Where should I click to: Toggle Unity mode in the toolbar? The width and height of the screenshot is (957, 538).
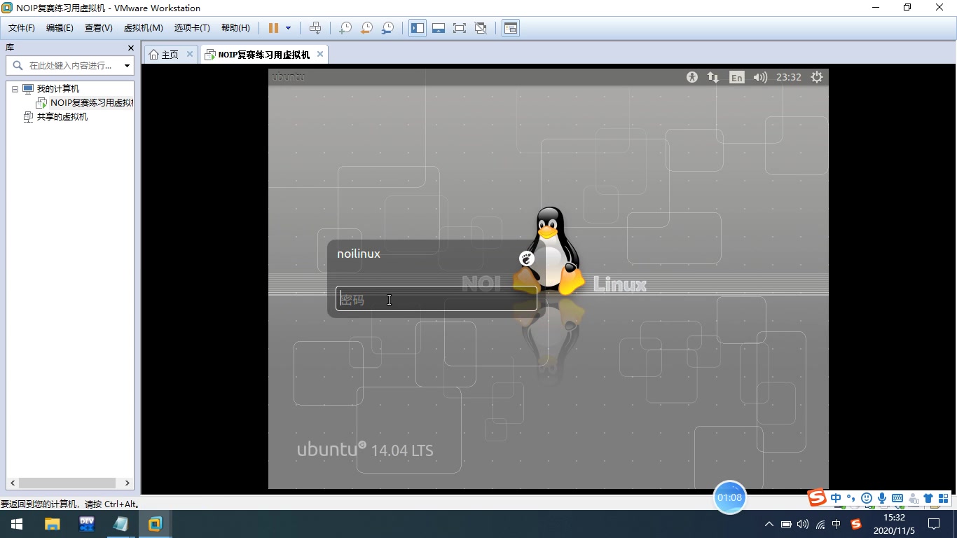tap(481, 28)
